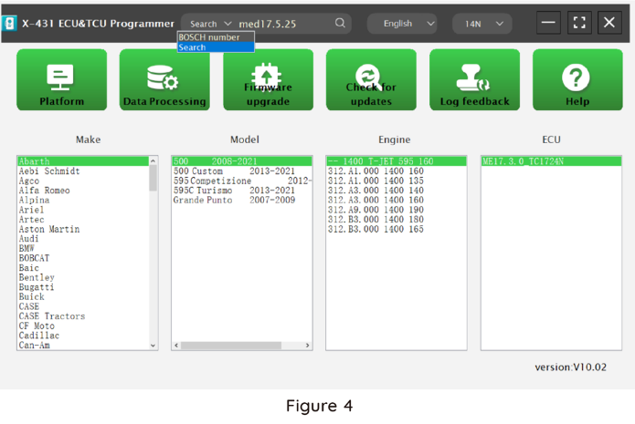The image size is (635, 424).
Task: Select engine 312.B3.000 1400 180
Action: pos(397,220)
